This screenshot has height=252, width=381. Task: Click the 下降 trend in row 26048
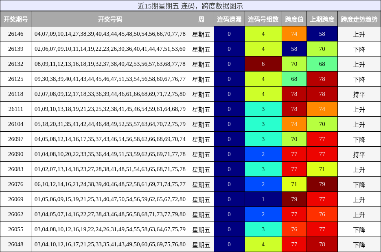(x=359, y=244)
